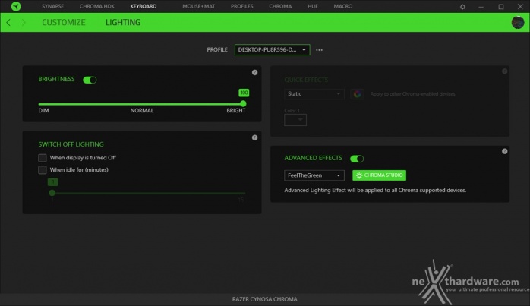Click the brightness slider handle
This screenshot has height=306, width=530.
(x=243, y=104)
